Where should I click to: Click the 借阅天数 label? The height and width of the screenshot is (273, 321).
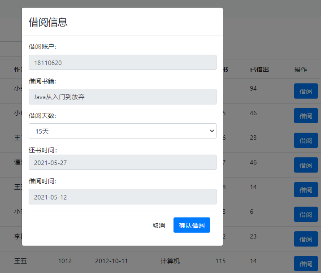click(42, 116)
